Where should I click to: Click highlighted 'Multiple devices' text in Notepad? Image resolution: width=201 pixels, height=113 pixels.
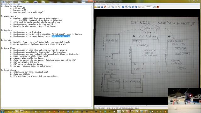[61, 36]
